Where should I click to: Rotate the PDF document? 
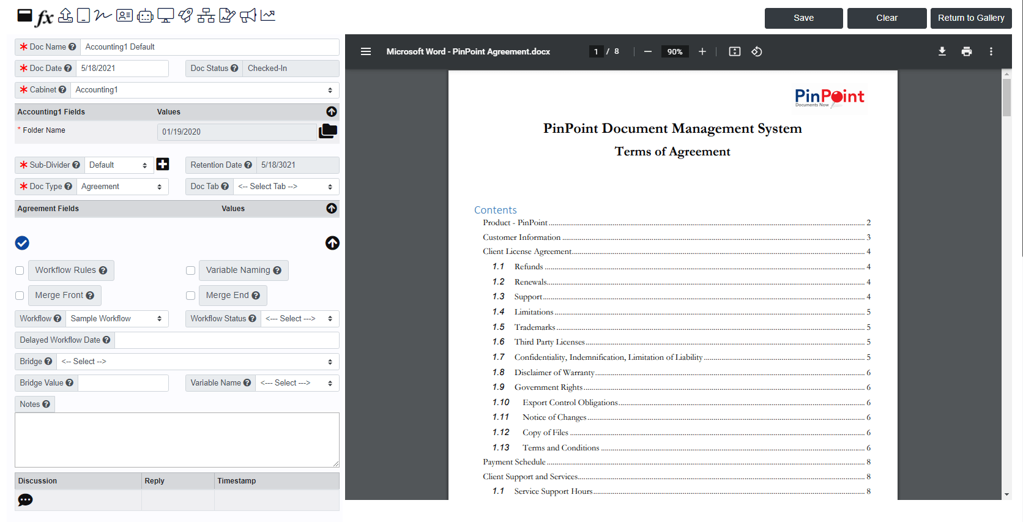pyautogui.click(x=757, y=51)
